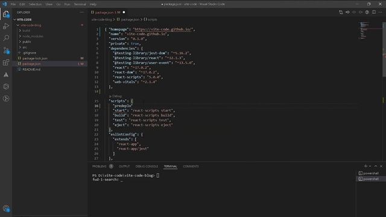The image size is (386, 217).
Task: Open the Terminal menu
Action: (x=80, y=4)
